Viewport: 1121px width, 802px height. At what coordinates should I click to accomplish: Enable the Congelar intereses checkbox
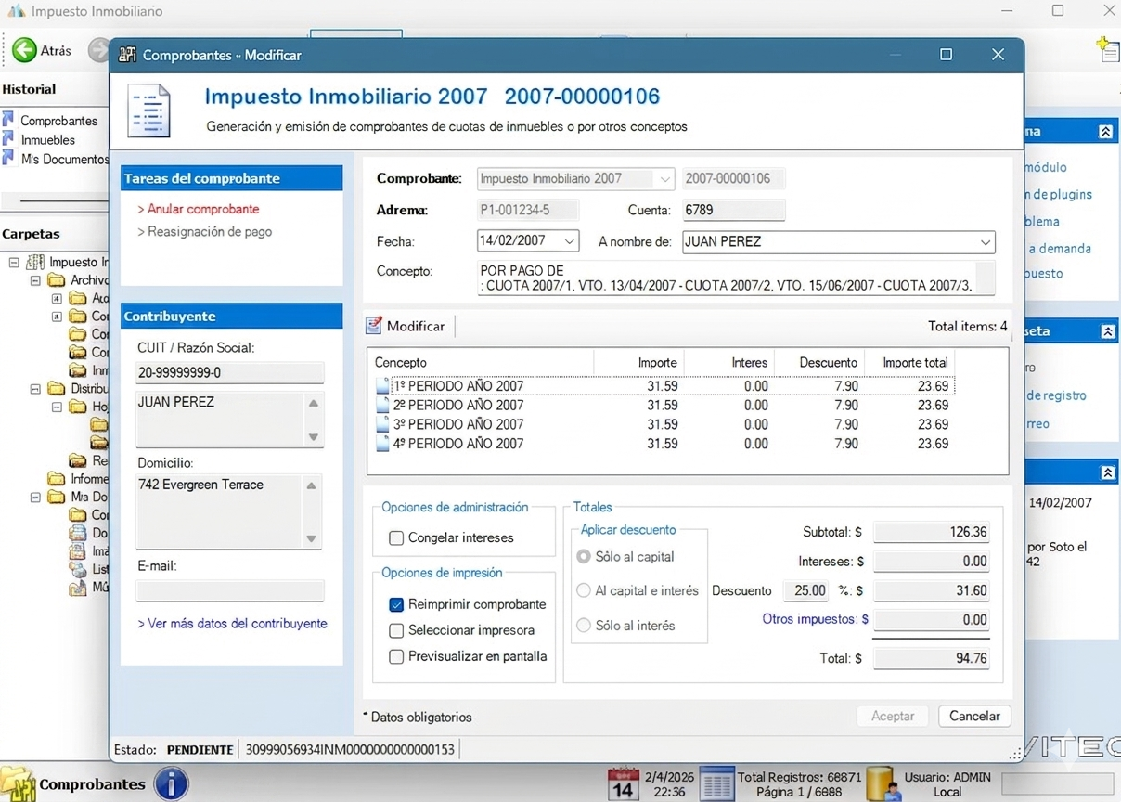point(396,537)
